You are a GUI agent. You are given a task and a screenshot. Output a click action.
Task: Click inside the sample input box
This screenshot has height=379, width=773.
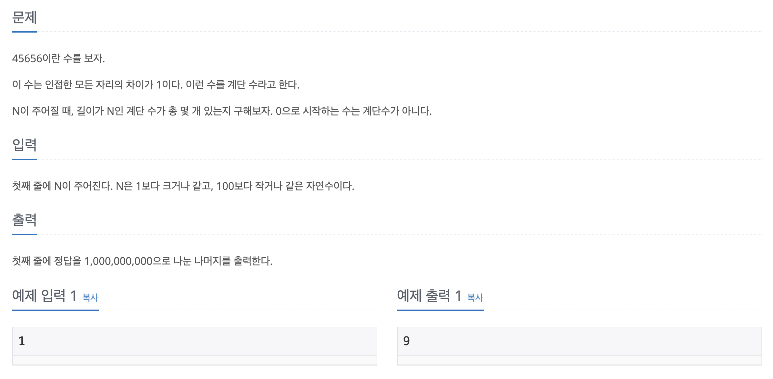coord(194,341)
